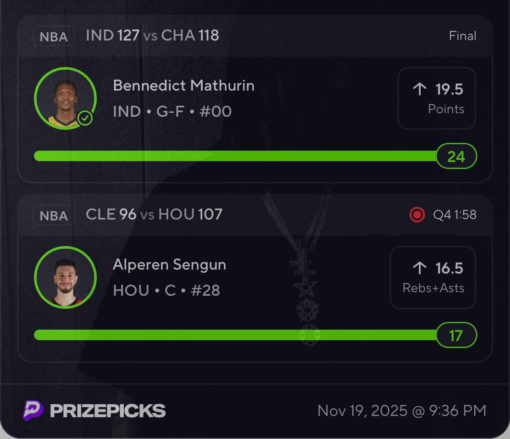Click the NBA badge for CLE vs HOU
The width and height of the screenshot is (510, 439).
[x=54, y=215]
